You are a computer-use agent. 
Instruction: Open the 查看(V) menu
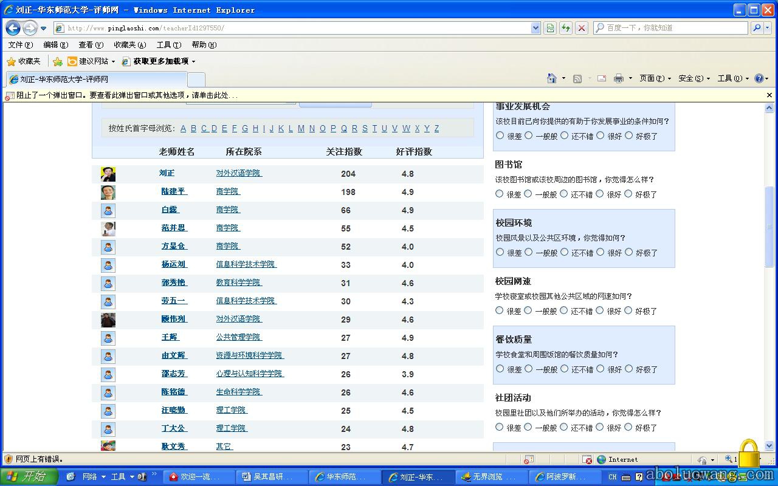91,45
